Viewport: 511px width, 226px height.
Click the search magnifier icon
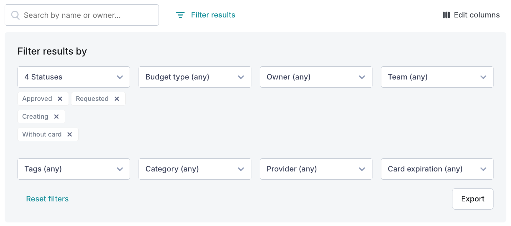[15, 15]
